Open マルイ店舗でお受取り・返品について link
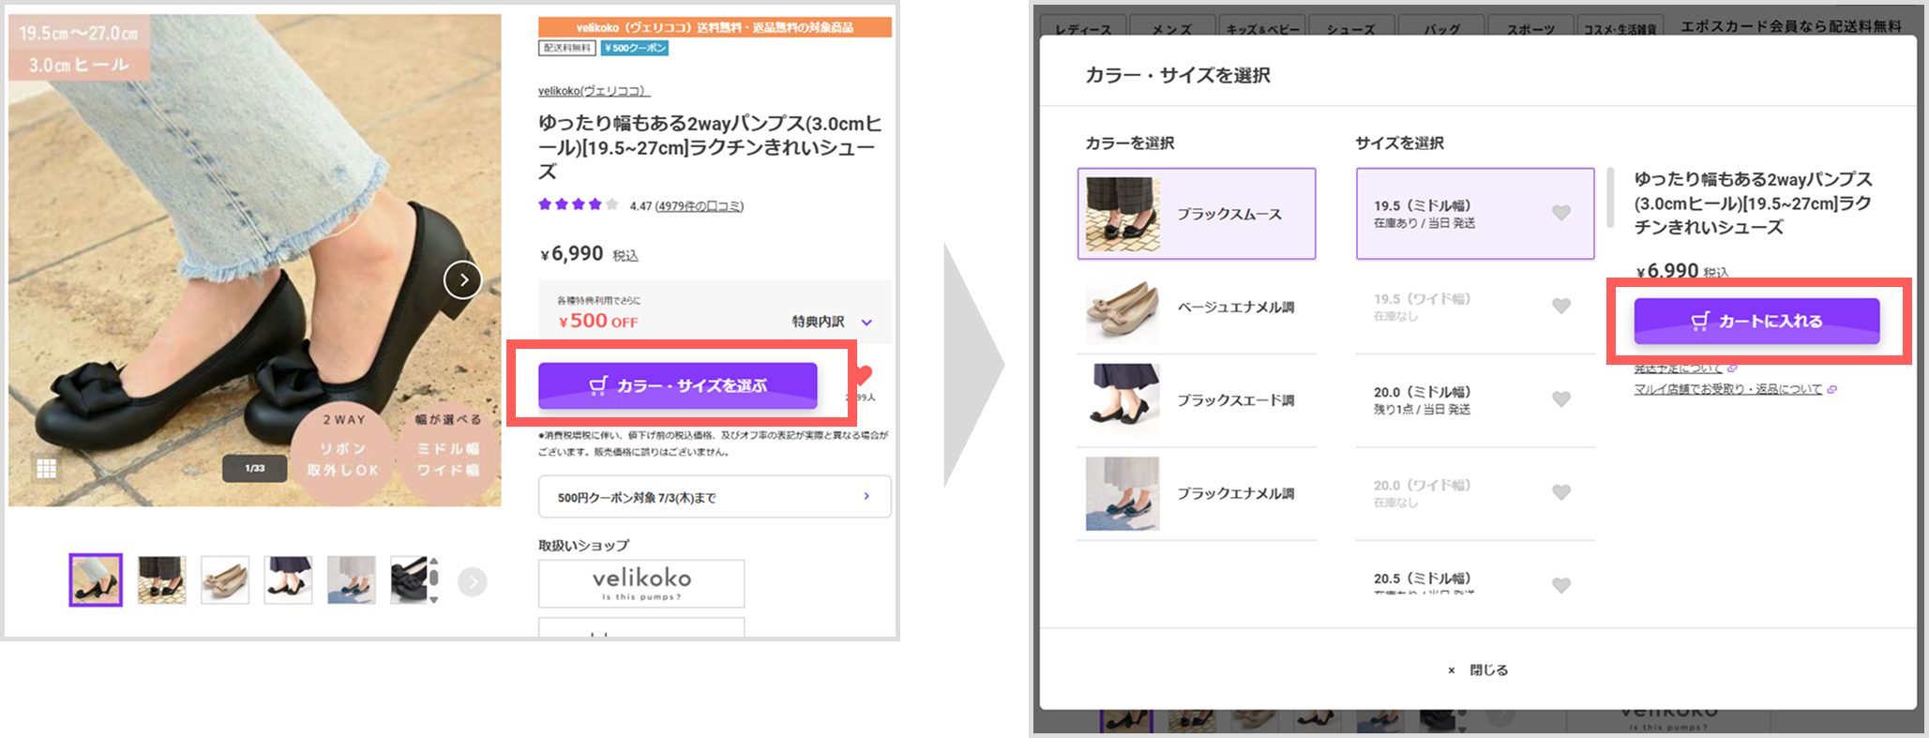The height and width of the screenshot is (738, 1929). 1727,389
